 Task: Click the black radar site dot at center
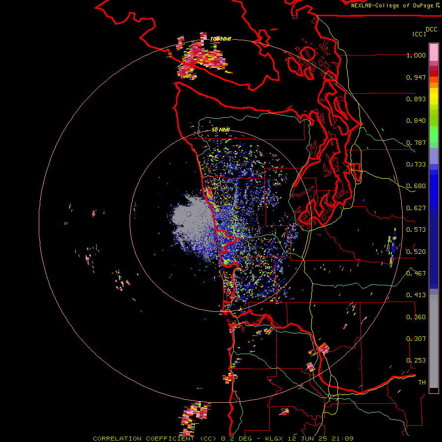click(x=220, y=222)
